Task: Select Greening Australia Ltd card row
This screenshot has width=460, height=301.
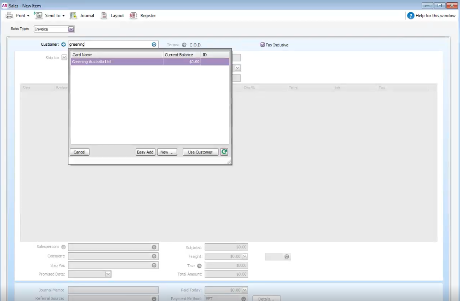Action: pos(150,62)
